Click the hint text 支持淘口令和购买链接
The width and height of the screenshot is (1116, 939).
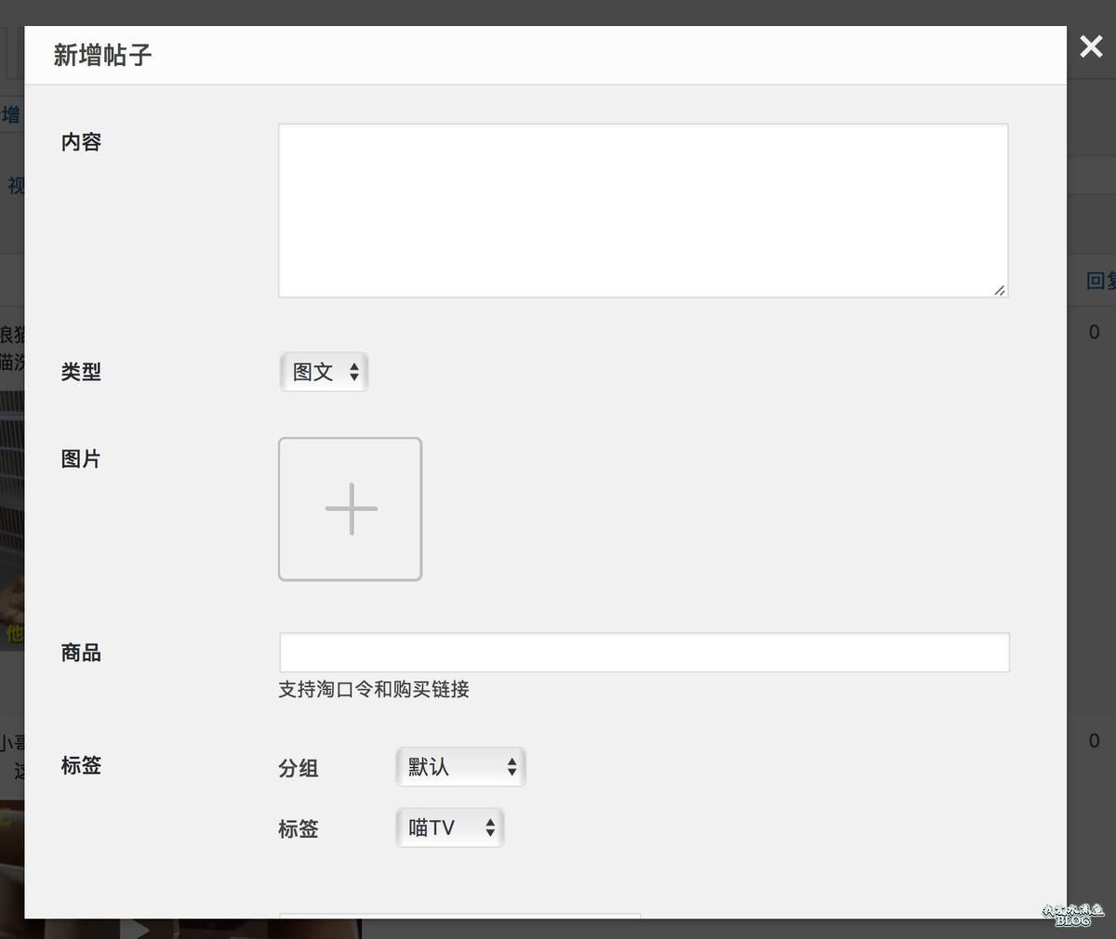coord(374,690)
